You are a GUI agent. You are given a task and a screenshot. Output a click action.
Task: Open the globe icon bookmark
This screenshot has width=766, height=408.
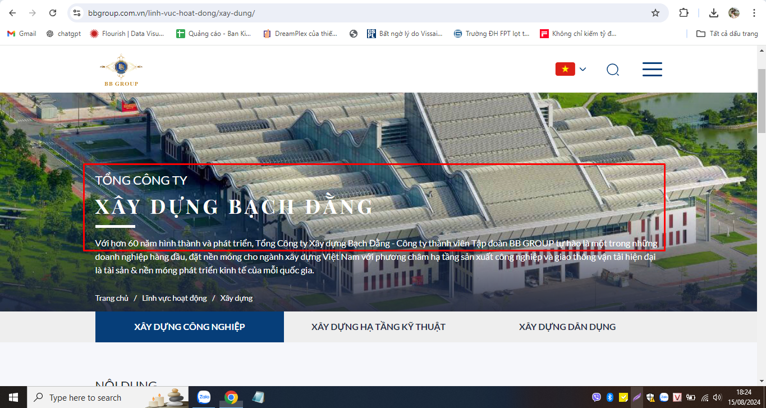353,34
